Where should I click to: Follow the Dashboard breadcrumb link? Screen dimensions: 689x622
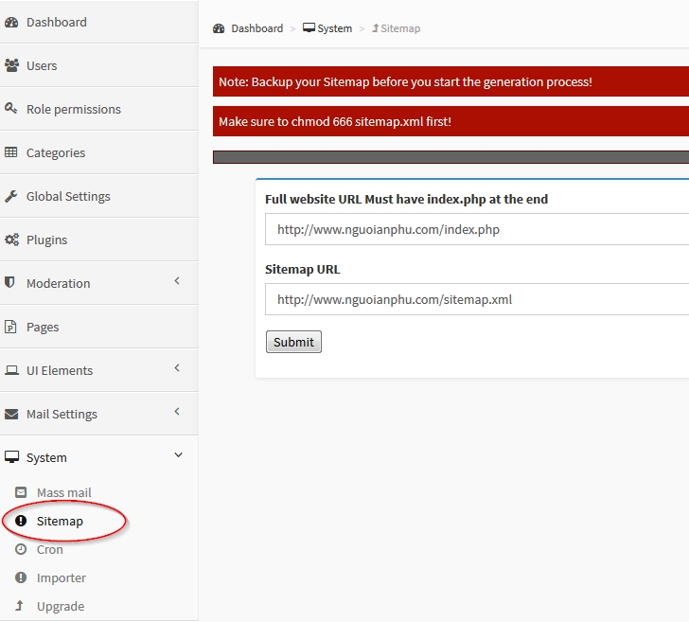coord(257,28)
